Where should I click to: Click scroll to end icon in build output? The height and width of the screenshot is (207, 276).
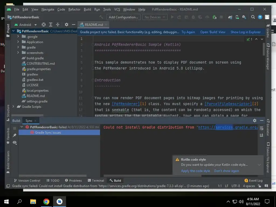(x=261, y=135)
